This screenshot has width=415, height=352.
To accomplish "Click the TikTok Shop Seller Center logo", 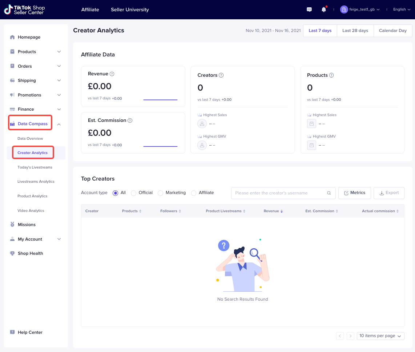I will pos(25,10).
